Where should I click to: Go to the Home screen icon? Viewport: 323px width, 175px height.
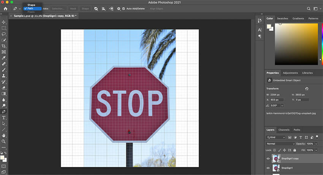point(6,9)
